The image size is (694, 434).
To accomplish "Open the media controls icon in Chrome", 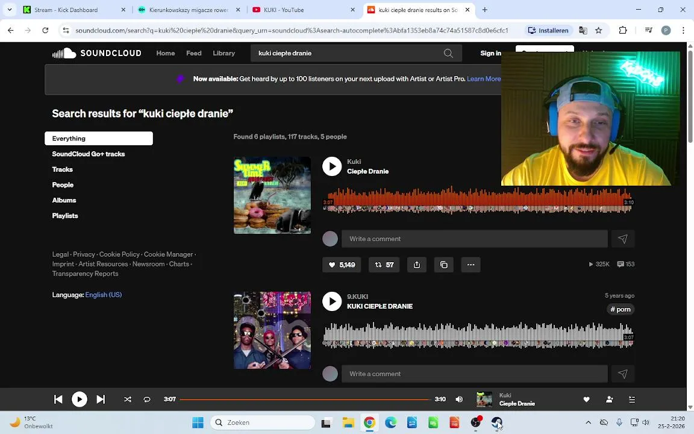I will coord(648,31).
